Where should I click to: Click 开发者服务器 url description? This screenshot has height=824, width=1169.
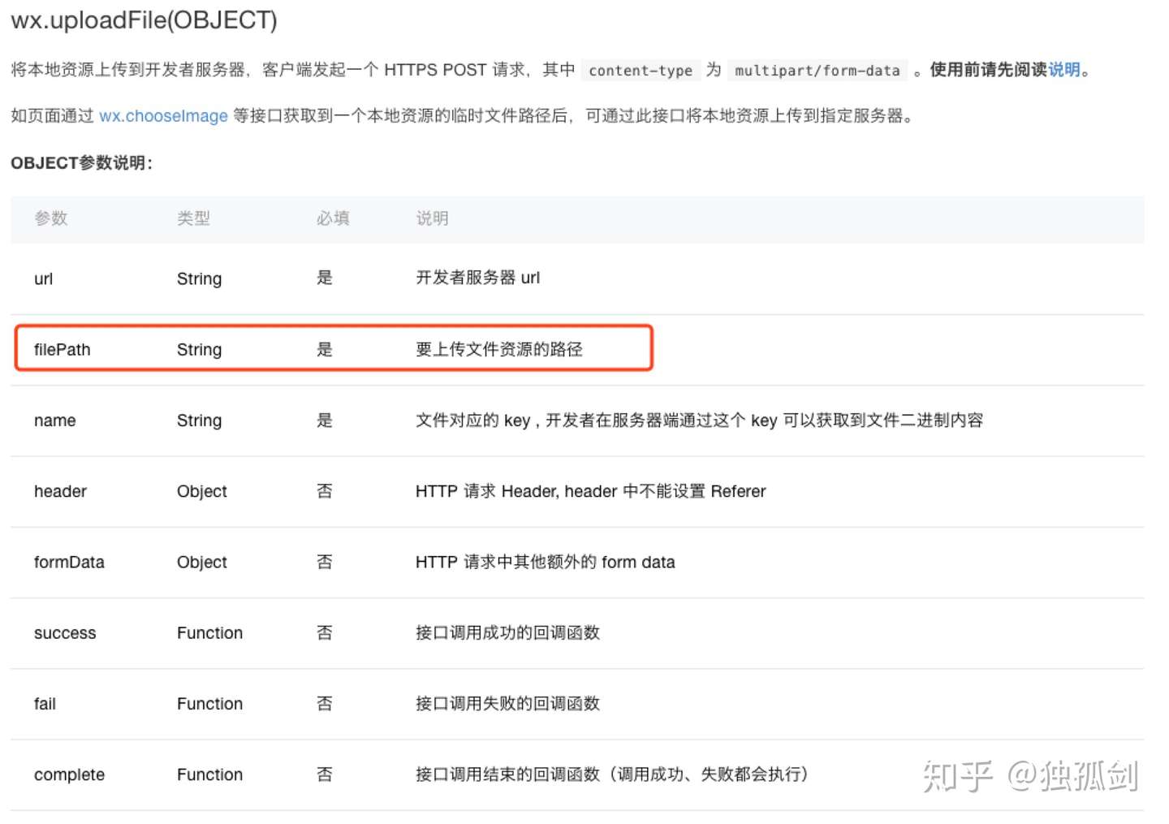pos(478,278)
